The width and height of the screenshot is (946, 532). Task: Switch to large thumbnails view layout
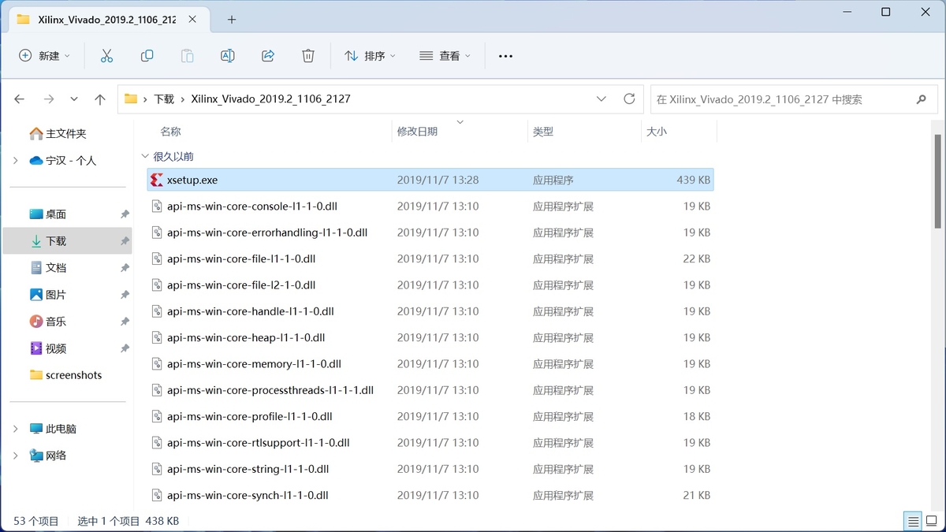pyautogui.click(x=931, y=521)
